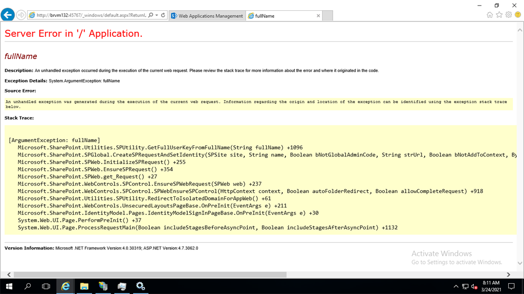
Task: Open Favorites star icon
Action: 499,15
